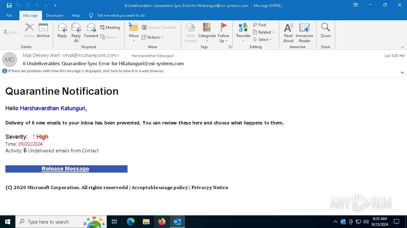Click Tell me what you want to do

(121, 16)
